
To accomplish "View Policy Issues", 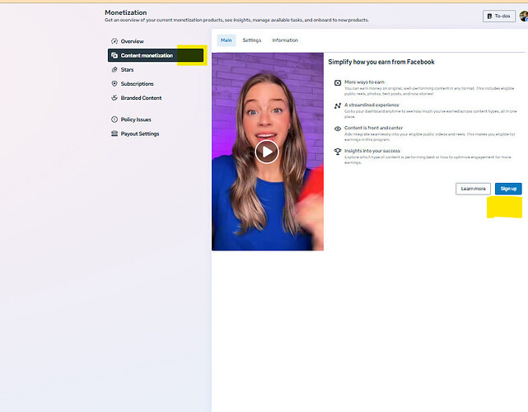I will (x=156, y=119).
